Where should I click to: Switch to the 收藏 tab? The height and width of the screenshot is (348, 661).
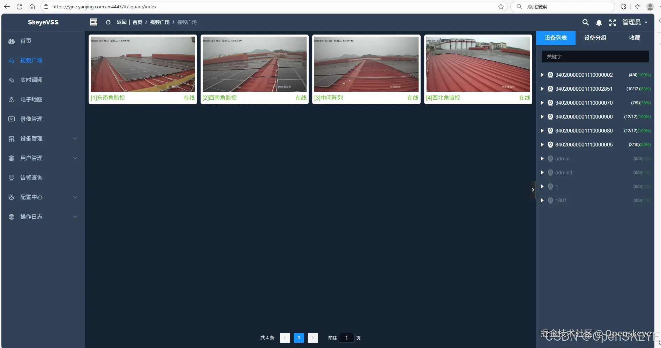[x=634, y=38]
